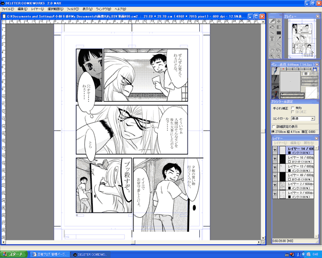Select the Line tool under the eraser
322x258 pixels.
[272, 33]
